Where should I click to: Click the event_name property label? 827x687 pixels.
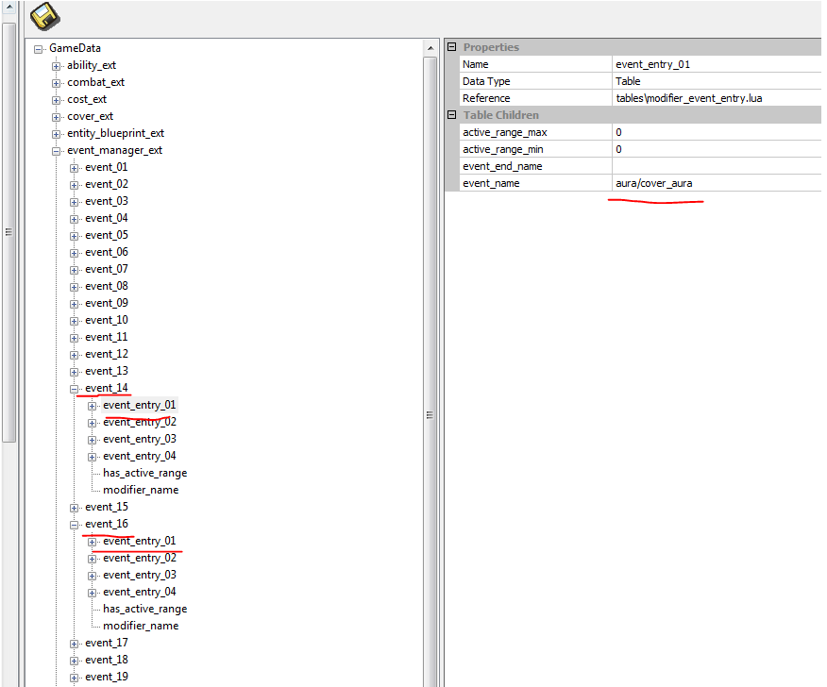point(491,183)
